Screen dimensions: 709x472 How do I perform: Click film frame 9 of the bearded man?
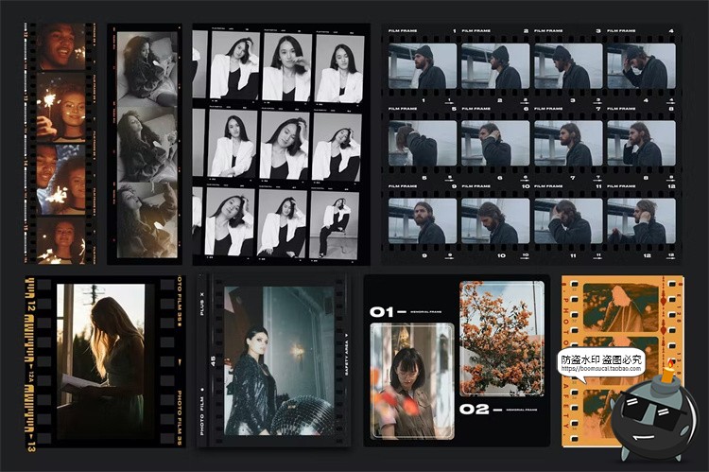(422, 221)
